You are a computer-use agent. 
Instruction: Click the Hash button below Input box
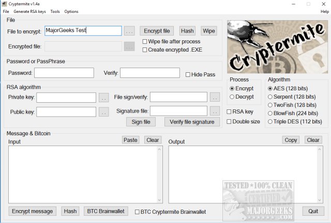click(70, 211)
